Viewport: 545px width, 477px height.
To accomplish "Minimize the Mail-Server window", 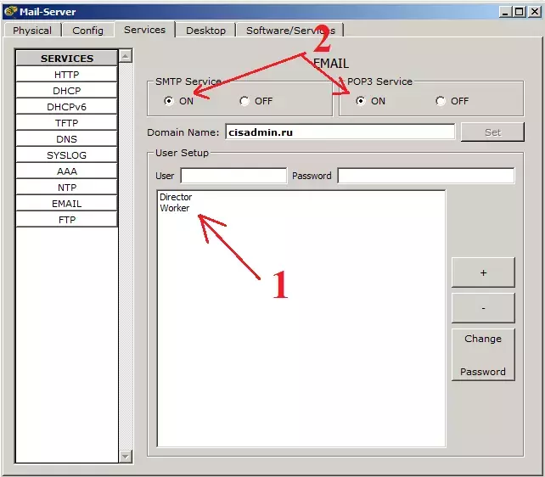I will 505,12.
